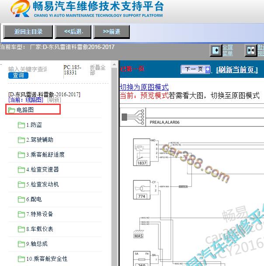Screen dimensions: 264x266
Task: Select the 当前车型 vehicle model text
Action: pyautogui.click(x=57, y=47)
